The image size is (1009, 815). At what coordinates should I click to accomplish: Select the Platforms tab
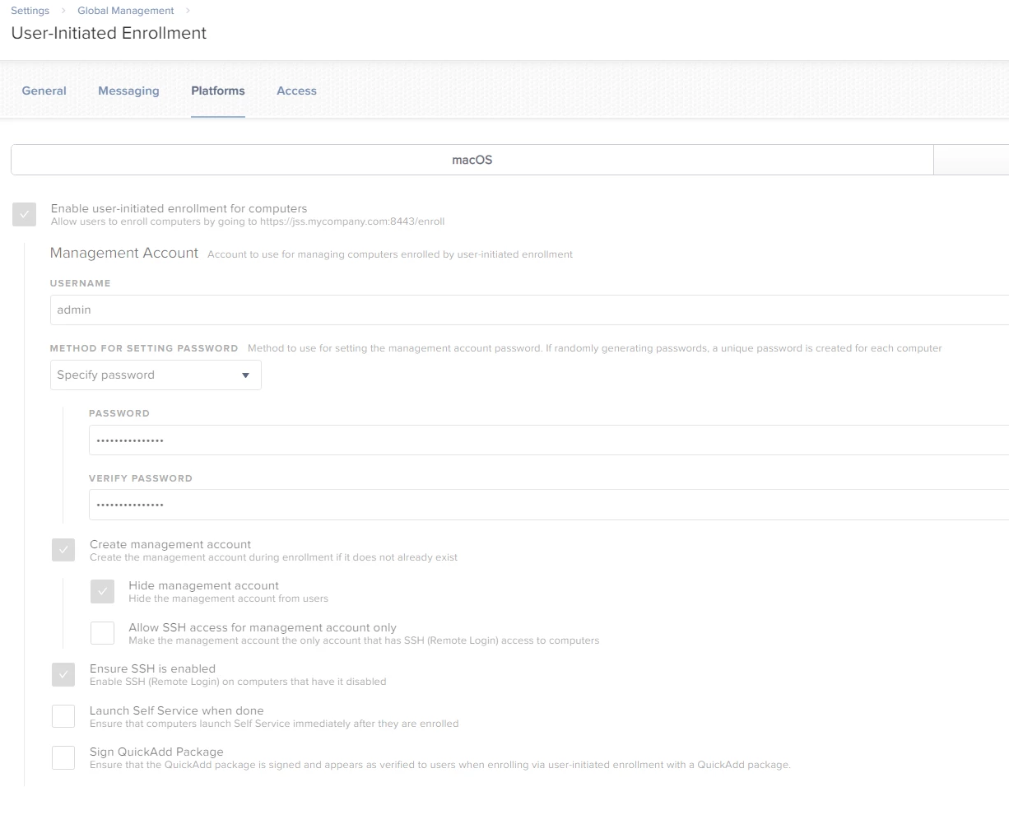pos(218,91)
